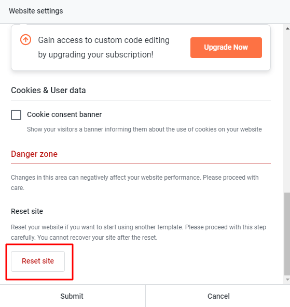Viewport: 290px width, 307px height.
Task: Click the scrollbar down arrow
Action: click(287, 280)
